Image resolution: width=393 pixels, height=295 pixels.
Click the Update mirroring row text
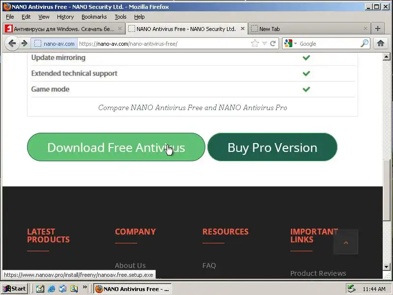coord(58,58)
